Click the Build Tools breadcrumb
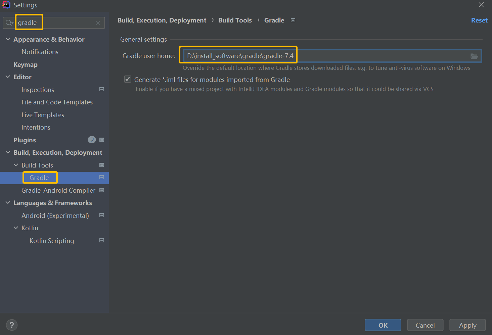This screenshot has height=335, width=492. pyautogui.click(x=235, y=20)
